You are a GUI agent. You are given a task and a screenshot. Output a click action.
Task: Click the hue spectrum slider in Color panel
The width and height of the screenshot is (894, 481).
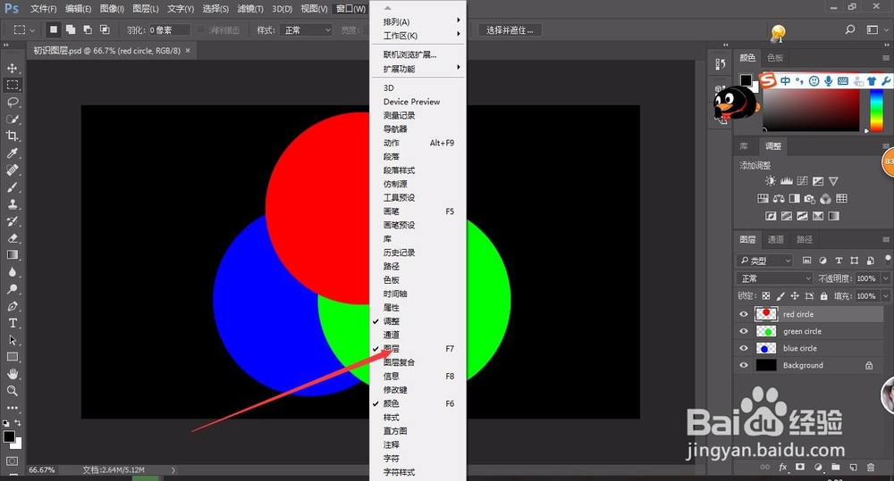(876, 110)
